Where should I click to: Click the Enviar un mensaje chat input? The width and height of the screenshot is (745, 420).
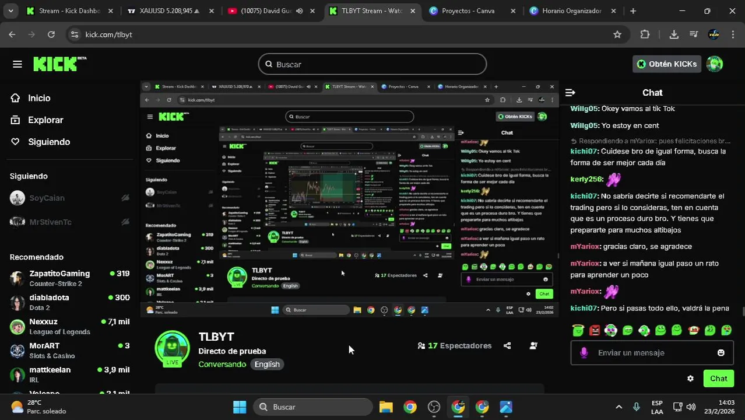pyautogui.click(x=652, y=353)
